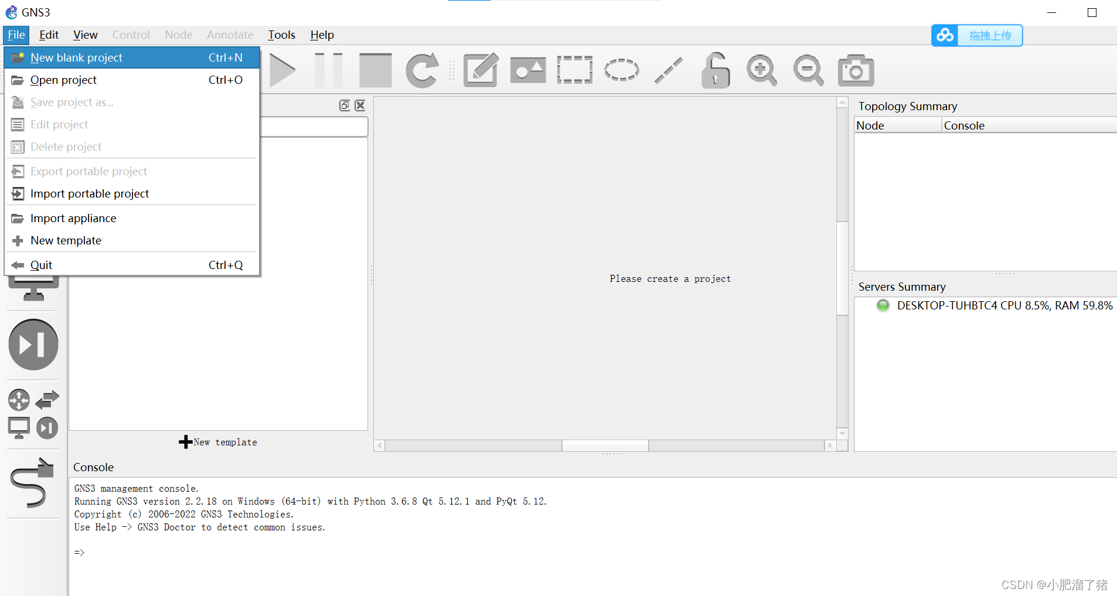Choose New blank project in File menu
Image resolution: width=1117 pixels, height=596 pixels.
(132, 57)
